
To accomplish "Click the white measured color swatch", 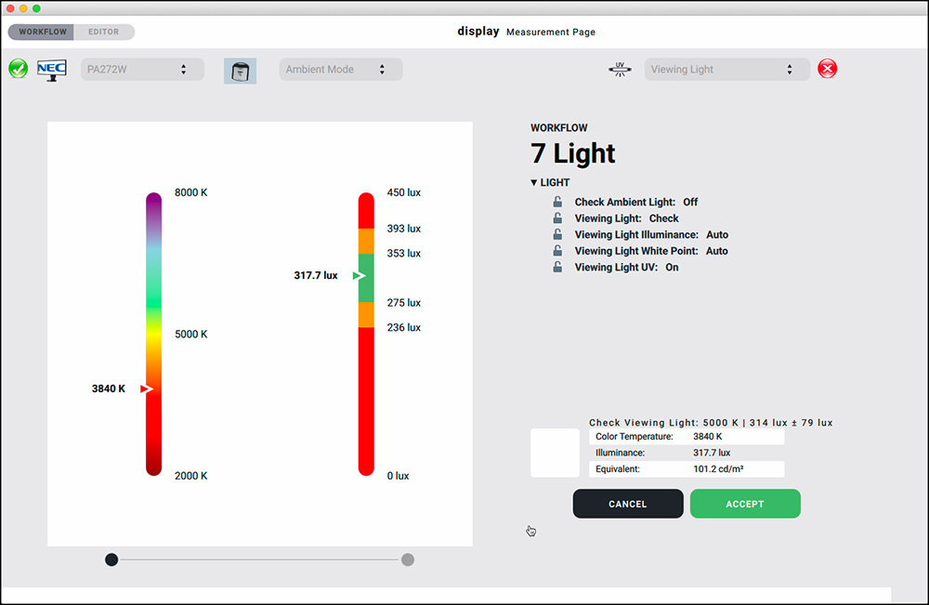I will point(555,453).
